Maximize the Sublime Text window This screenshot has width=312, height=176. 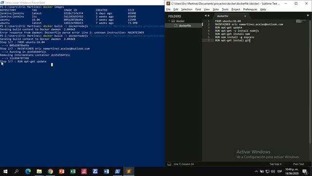coord(296,3)
